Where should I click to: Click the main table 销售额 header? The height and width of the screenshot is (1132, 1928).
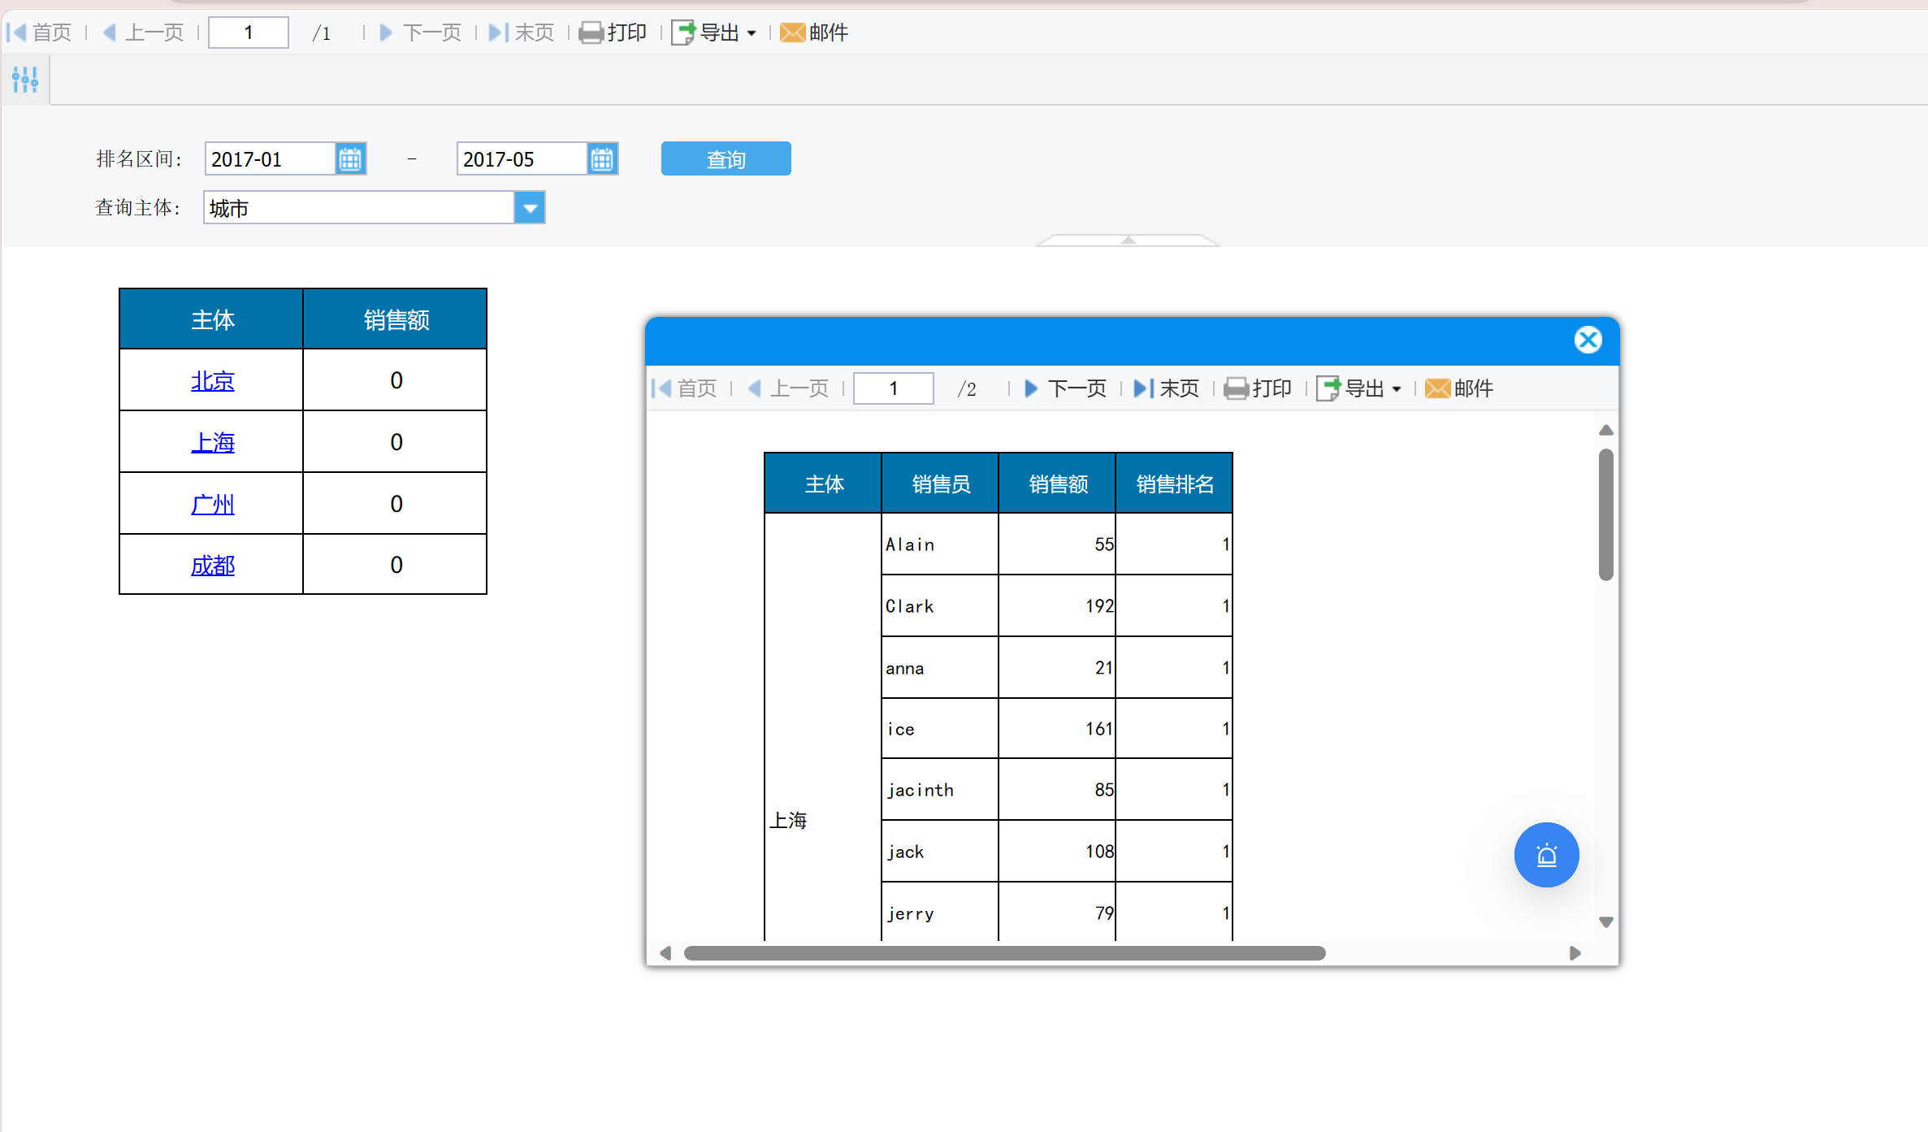tap(396, 319)
